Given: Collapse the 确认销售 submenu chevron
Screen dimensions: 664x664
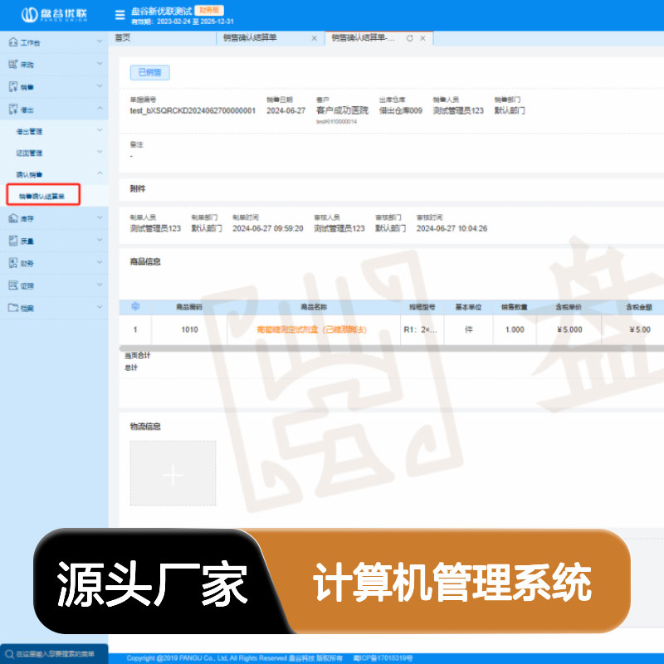Looking at the screenshot, I should pyautogui.click(x=100, y=173).
